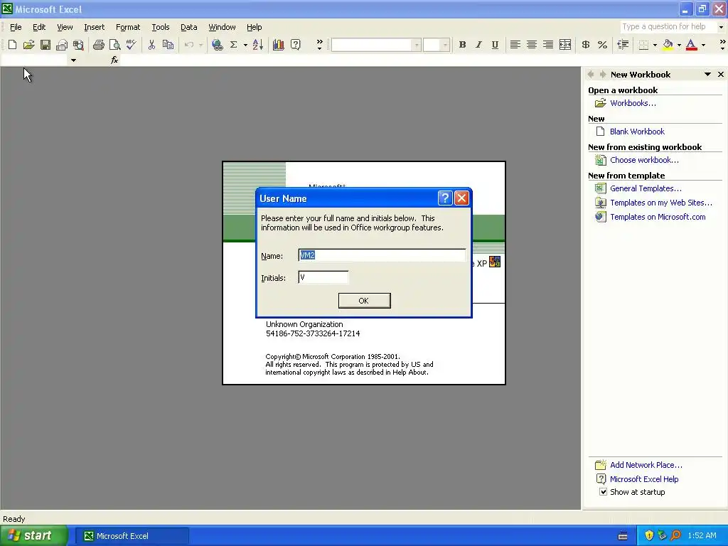The width and height of the screenshot is (728, 546).
Task: Open the Tools menu
Action: [x=161, y=27]
